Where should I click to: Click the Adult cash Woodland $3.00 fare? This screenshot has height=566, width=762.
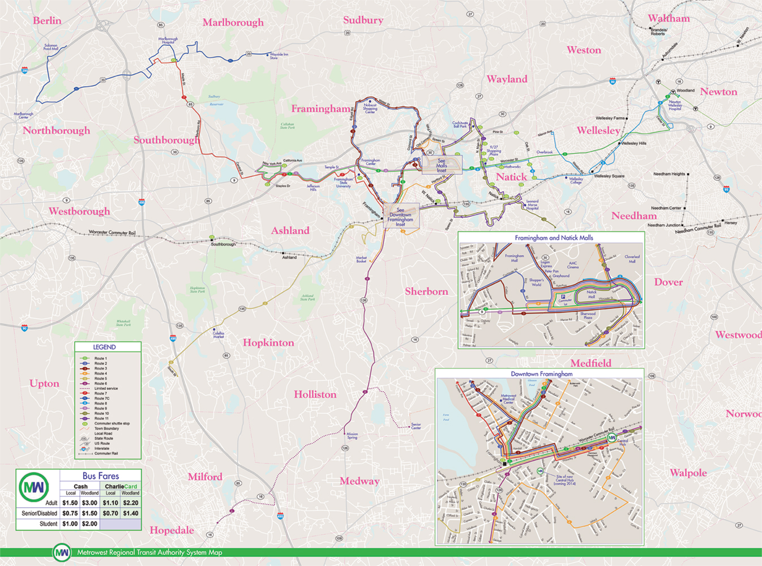[89, 503]
